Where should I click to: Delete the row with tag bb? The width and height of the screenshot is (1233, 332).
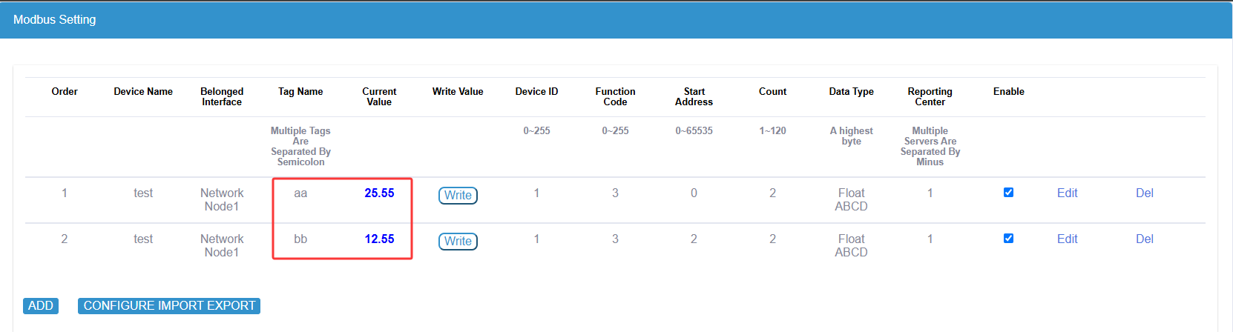(x=1144, y=239)
